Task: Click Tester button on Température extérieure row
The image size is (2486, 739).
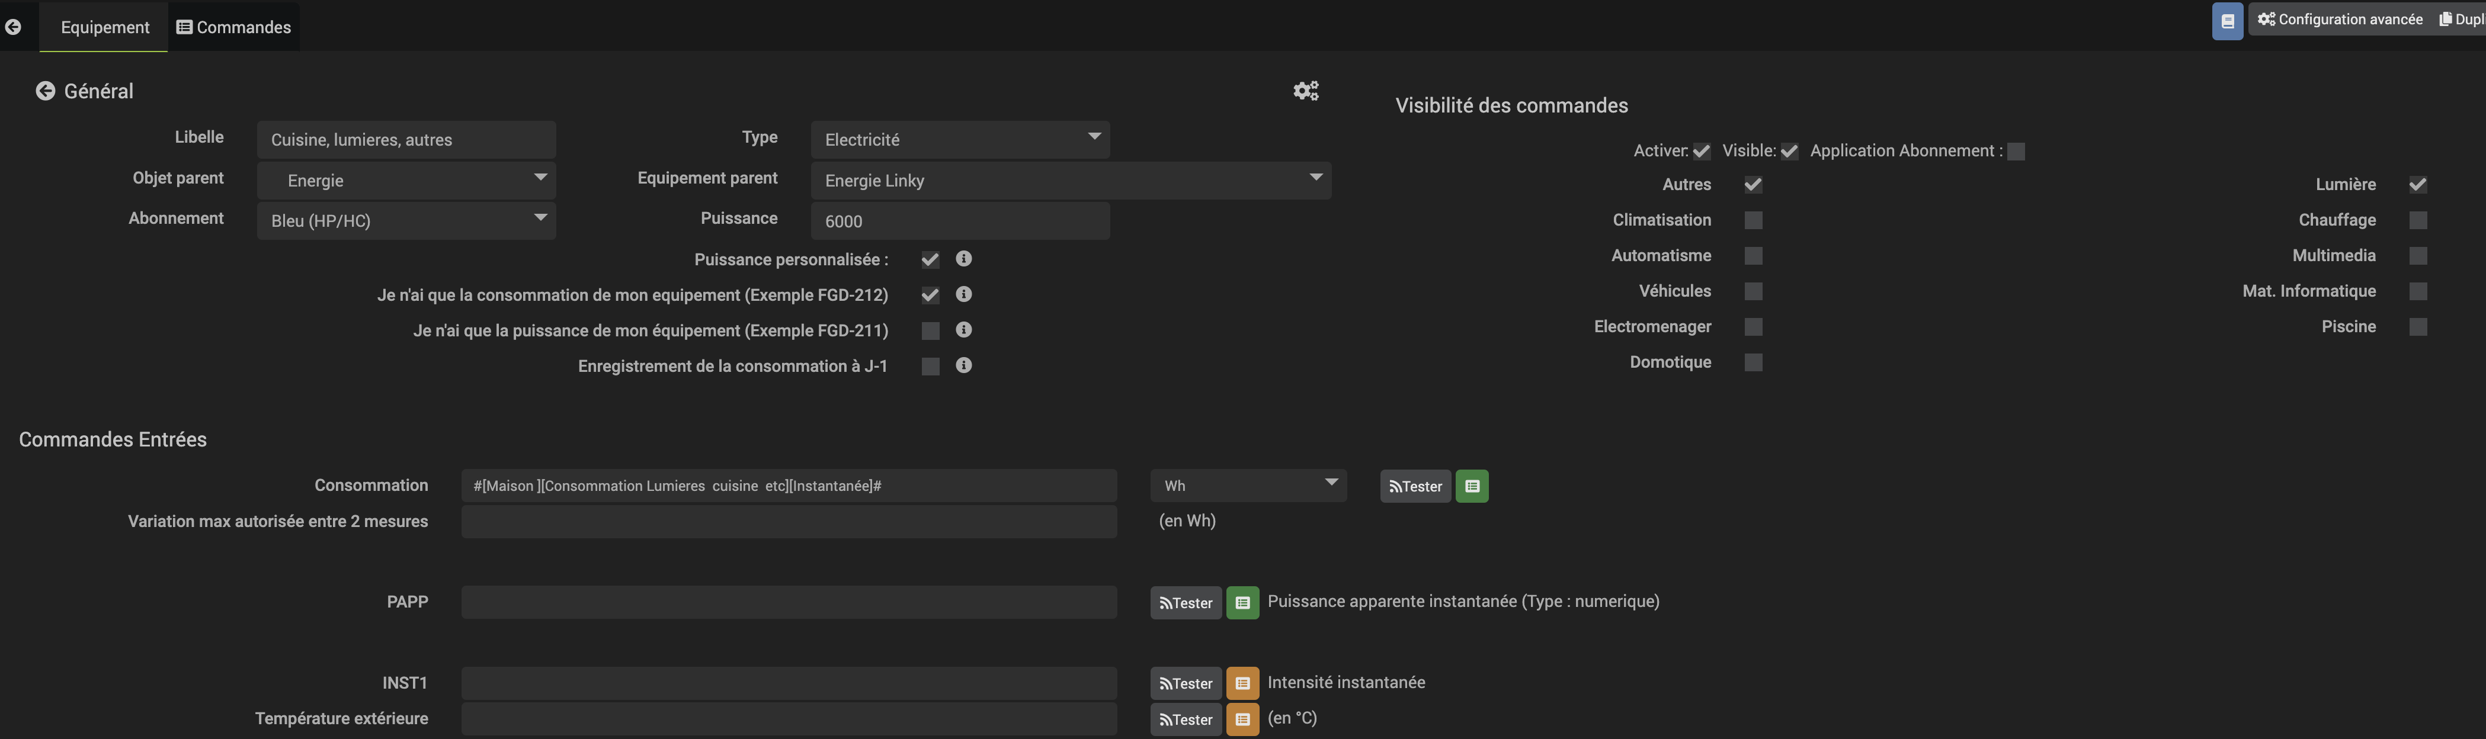Action: [x=1185, y=719]
